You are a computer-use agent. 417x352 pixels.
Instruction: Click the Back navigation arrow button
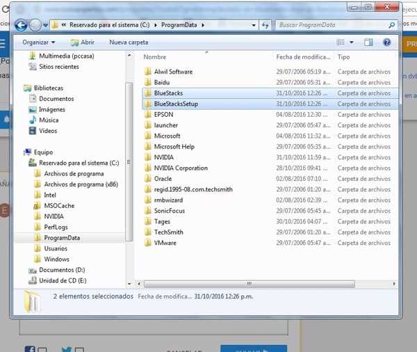21,25
